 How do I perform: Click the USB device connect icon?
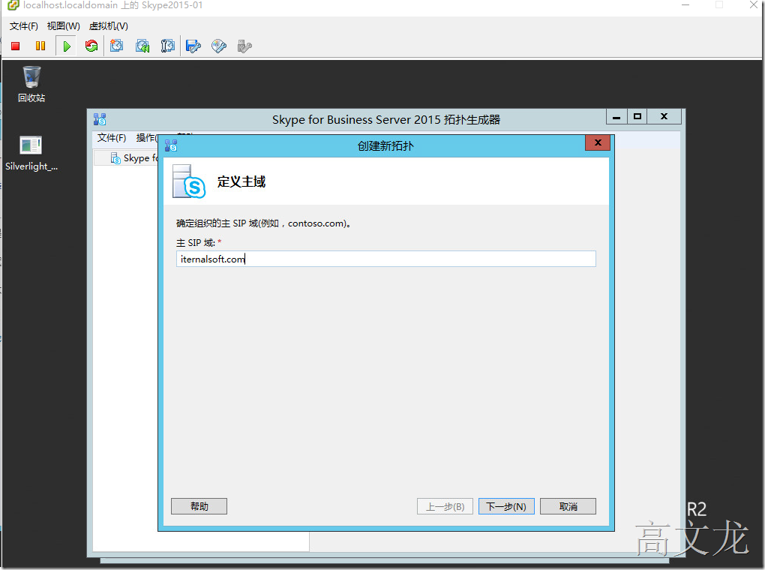[244, 46]
